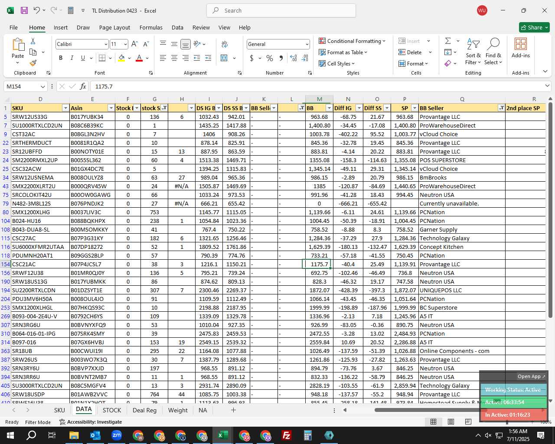Click the Find & Select button

(x=493, y=51)
